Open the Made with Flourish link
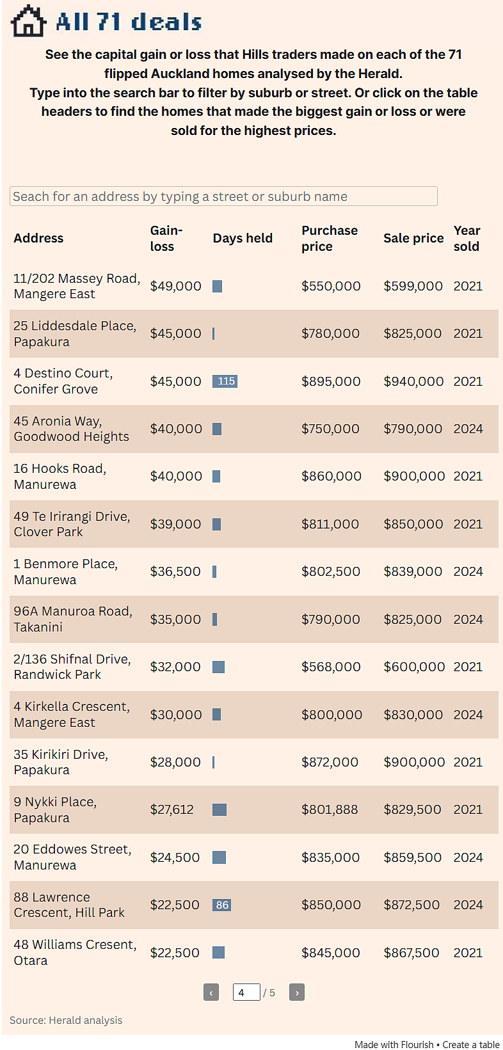The image size is (503, 1050). click(x=394, y=1044)
